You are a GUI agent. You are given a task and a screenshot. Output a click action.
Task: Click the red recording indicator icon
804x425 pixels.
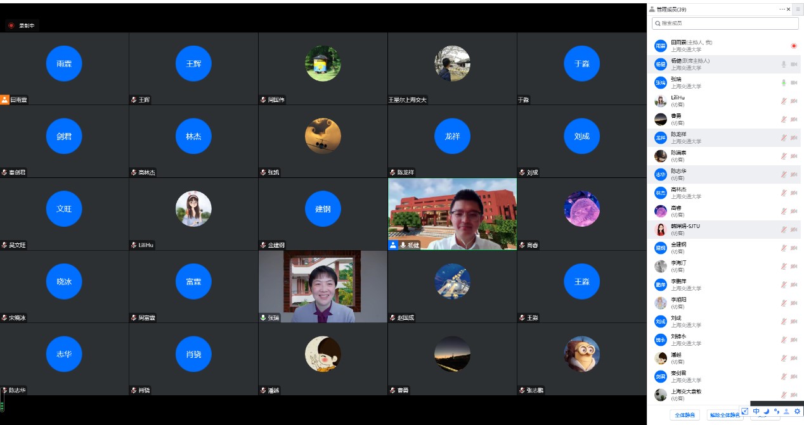pos(11,25)
